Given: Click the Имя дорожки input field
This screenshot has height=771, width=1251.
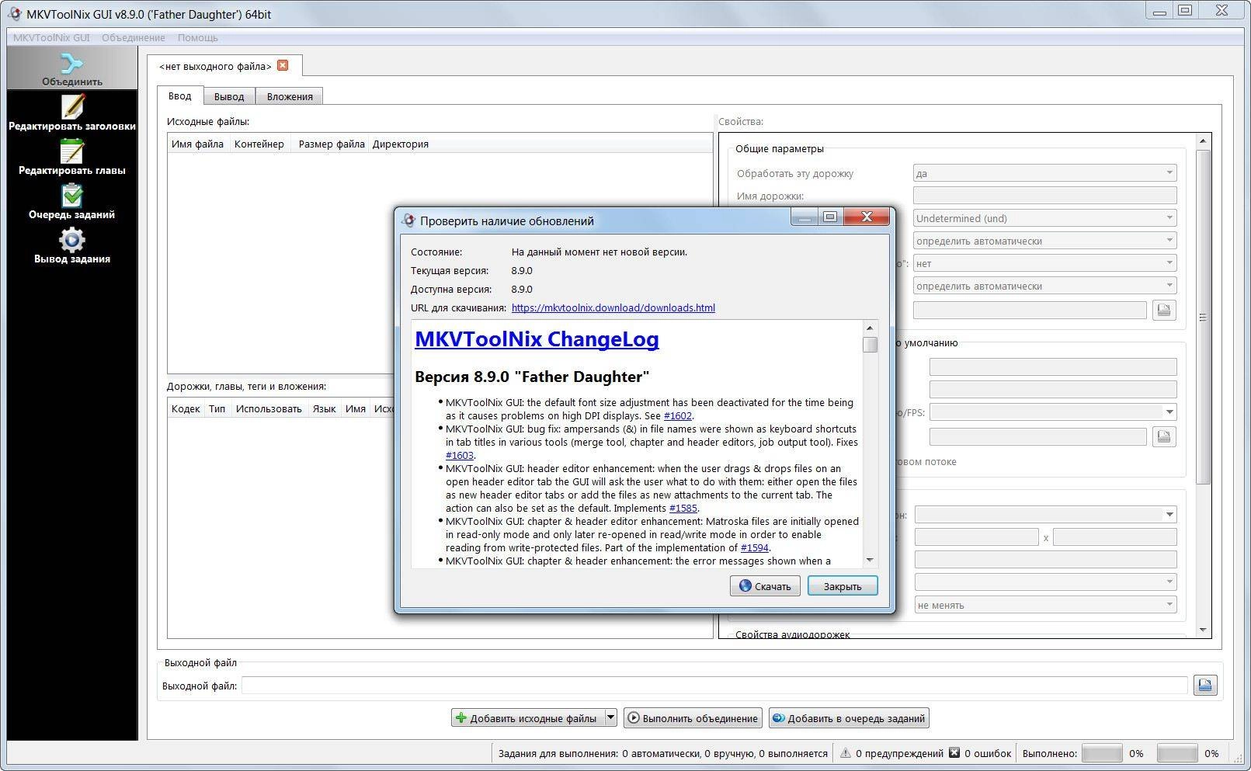Looking at the screenshot, I should [1044, 196].
